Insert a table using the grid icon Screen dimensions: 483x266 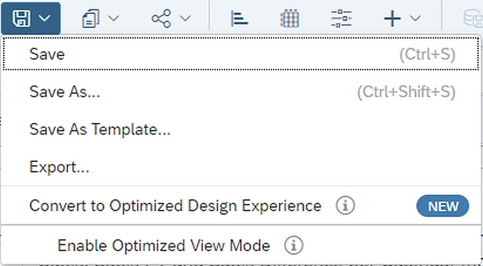(x=290, y=18)
